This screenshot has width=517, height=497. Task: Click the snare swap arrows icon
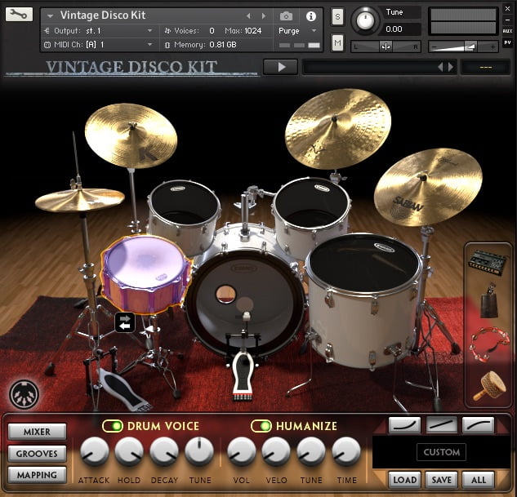(125, 322)
